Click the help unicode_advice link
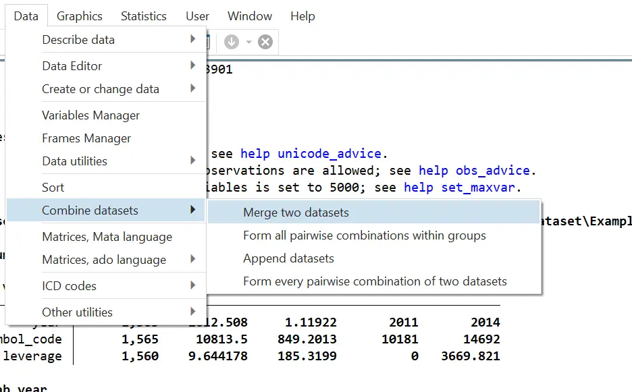Screen dimensions: 632x392 tap(311, 153)
